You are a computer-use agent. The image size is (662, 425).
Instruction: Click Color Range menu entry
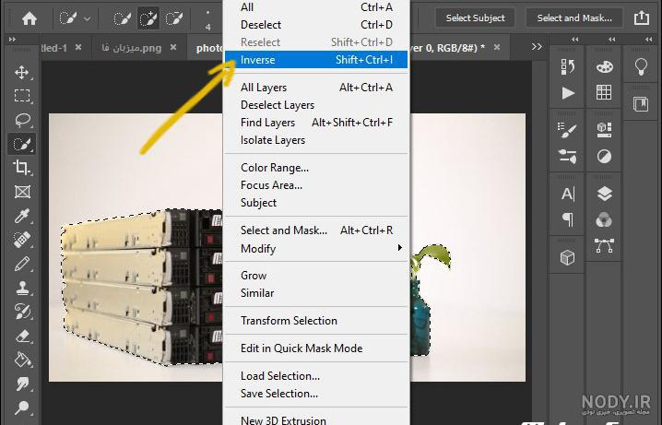point(275,168)
